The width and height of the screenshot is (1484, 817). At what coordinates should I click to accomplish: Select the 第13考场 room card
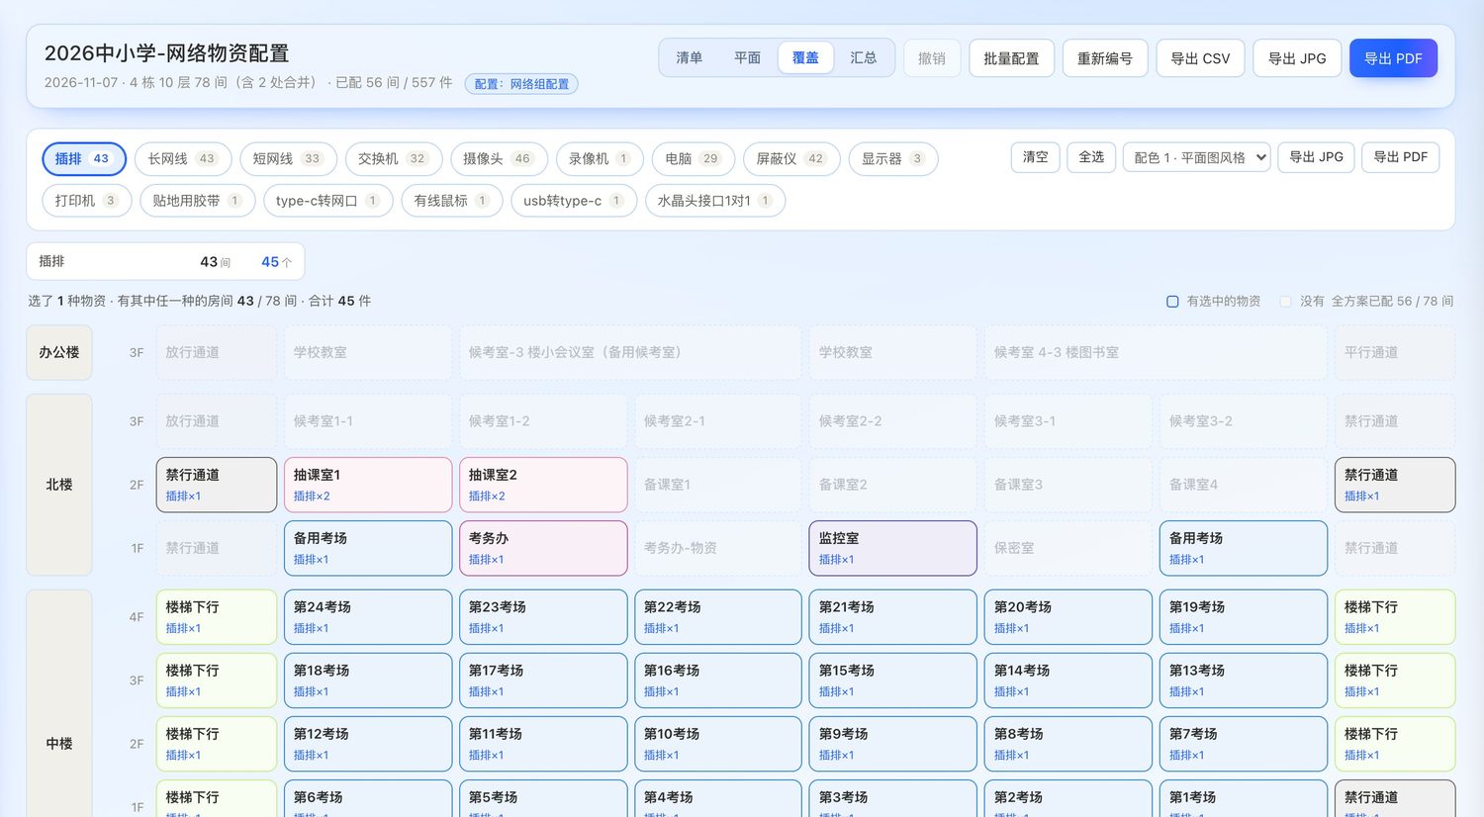coord(1244,681)
